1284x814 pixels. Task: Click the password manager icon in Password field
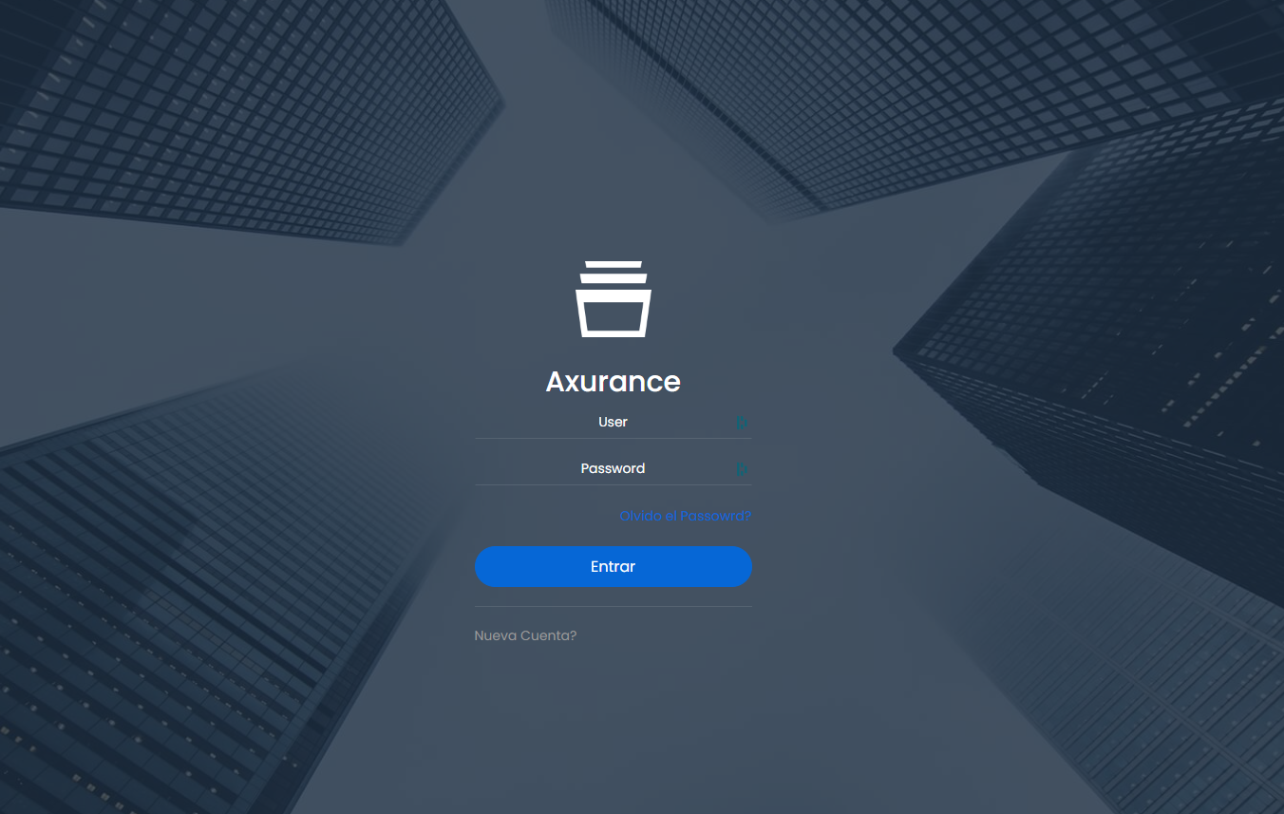click(742, 469)
